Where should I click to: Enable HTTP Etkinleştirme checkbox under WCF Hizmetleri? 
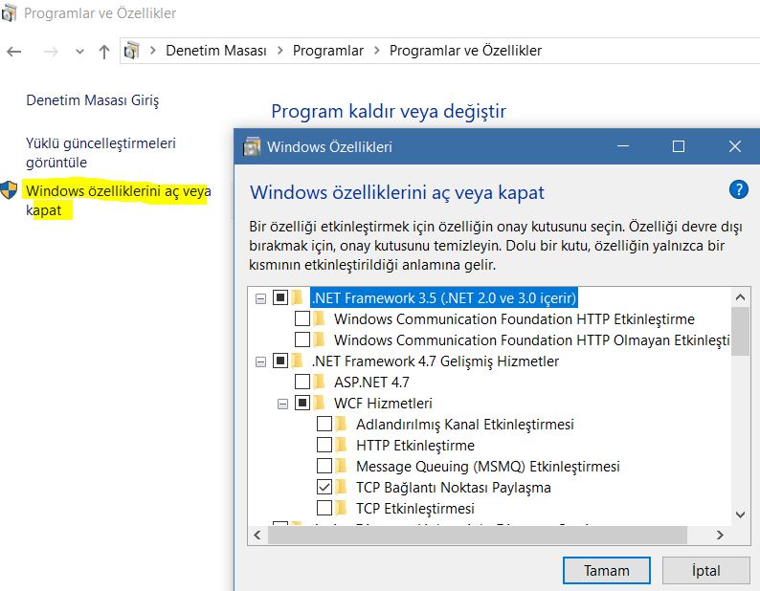(324, 445)
